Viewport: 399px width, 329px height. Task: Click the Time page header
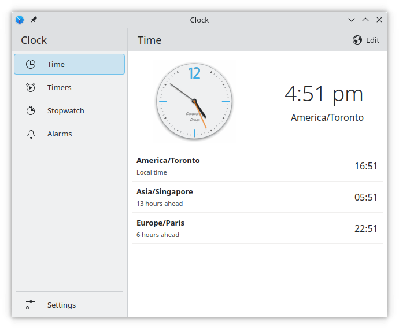click(x=149, y=40)
